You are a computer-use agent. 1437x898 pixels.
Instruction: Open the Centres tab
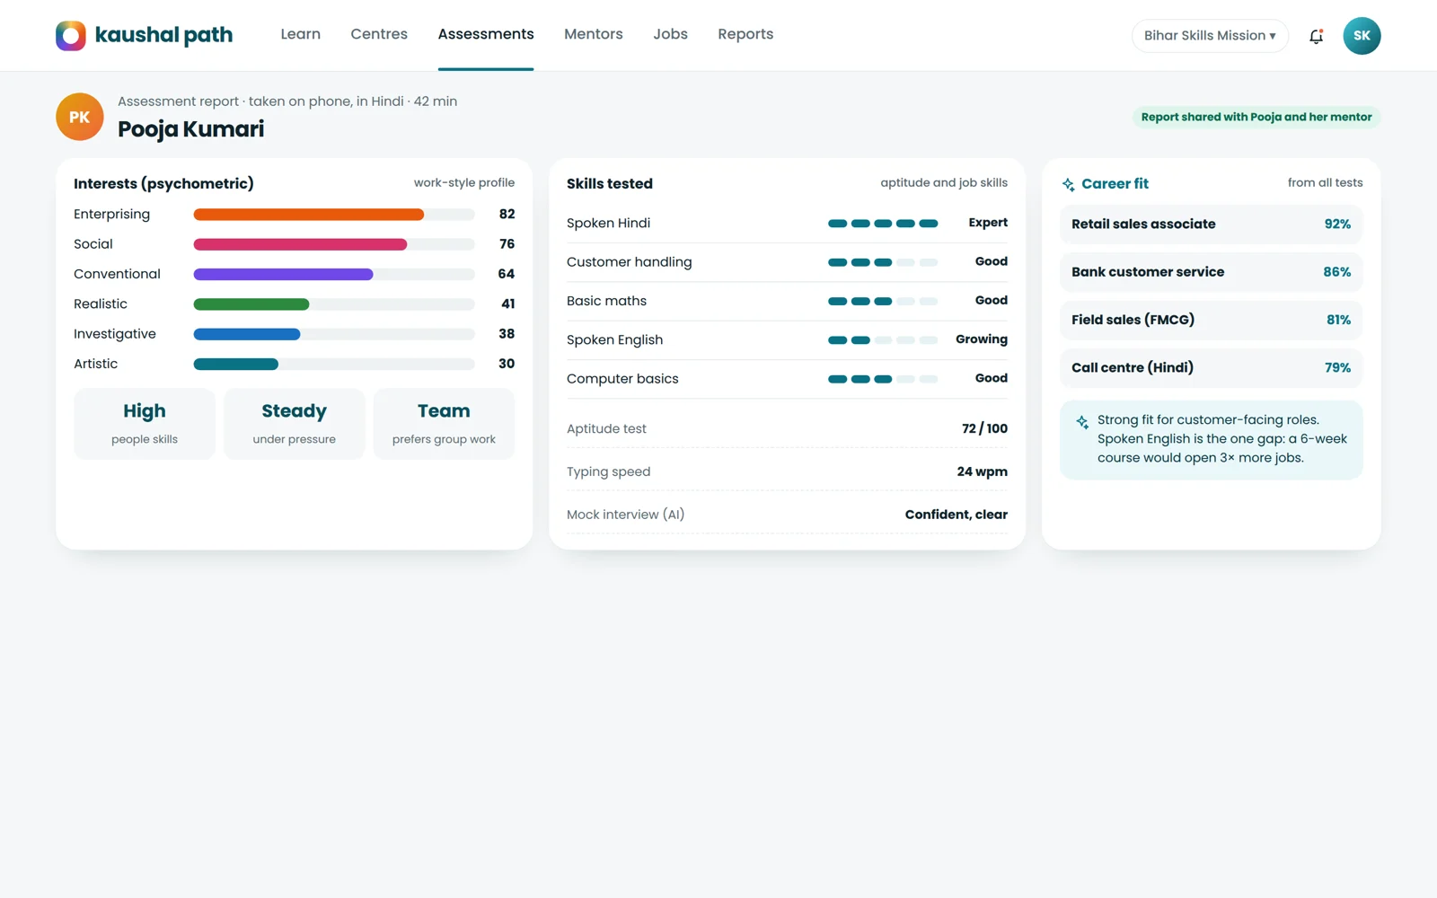(379, 34)
